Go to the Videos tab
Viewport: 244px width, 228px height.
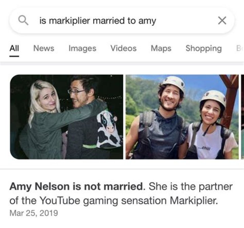pyautogui.click(x=123, y=48)
